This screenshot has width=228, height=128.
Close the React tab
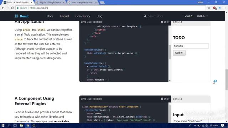coord(32,2)
